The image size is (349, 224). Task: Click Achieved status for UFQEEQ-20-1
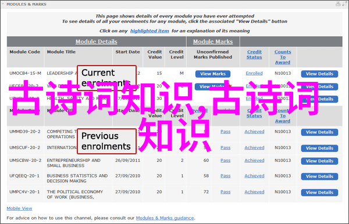(x=254, y=176)
